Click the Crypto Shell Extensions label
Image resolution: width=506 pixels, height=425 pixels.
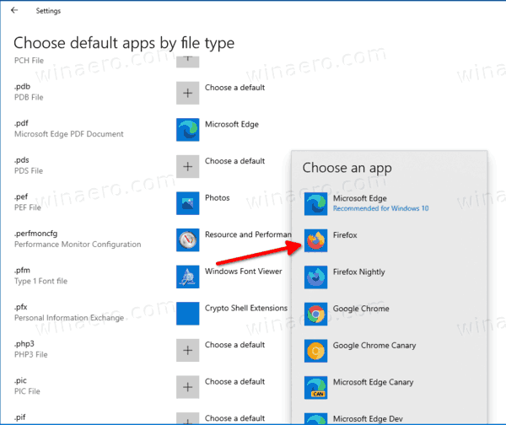pyautogui.click(x=246, y=308)
